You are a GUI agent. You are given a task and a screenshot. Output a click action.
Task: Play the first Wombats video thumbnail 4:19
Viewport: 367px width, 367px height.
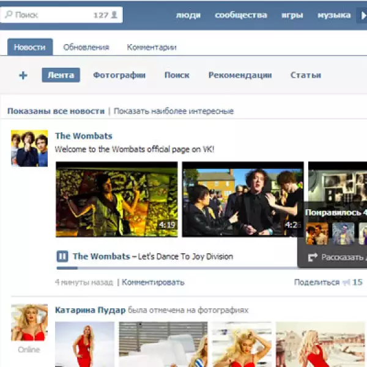point(117,199)
